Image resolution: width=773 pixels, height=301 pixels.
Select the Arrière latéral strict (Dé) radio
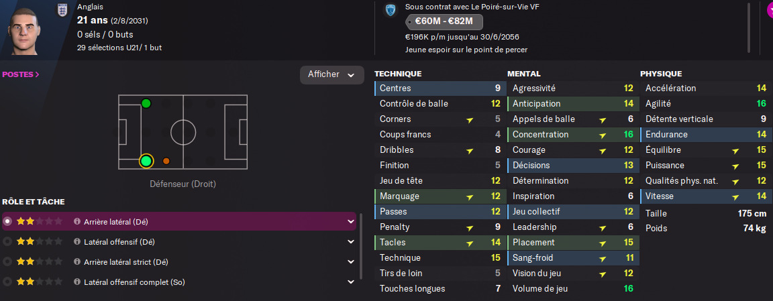[7, 261]
